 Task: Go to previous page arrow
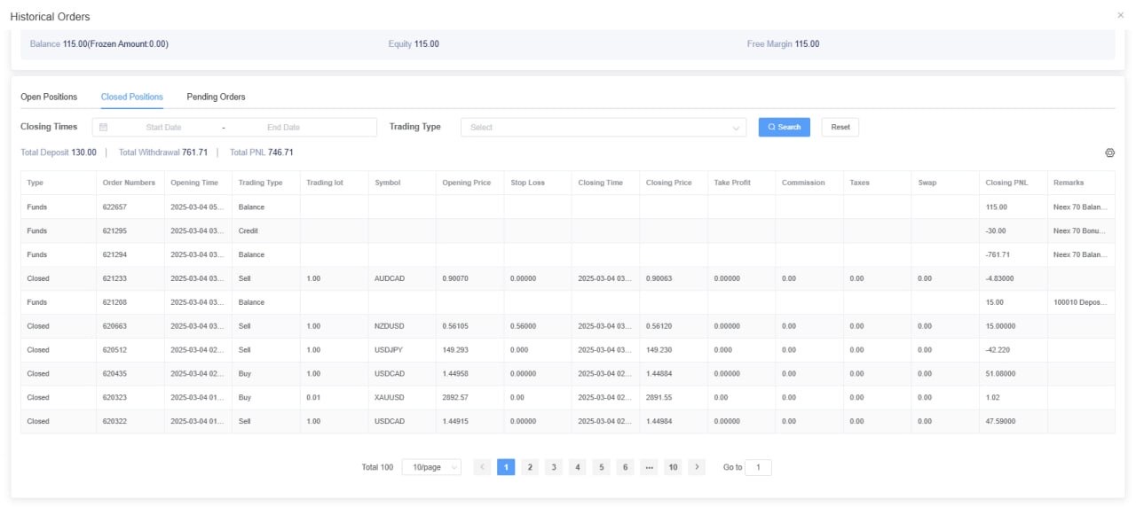(x=483, y=467)
